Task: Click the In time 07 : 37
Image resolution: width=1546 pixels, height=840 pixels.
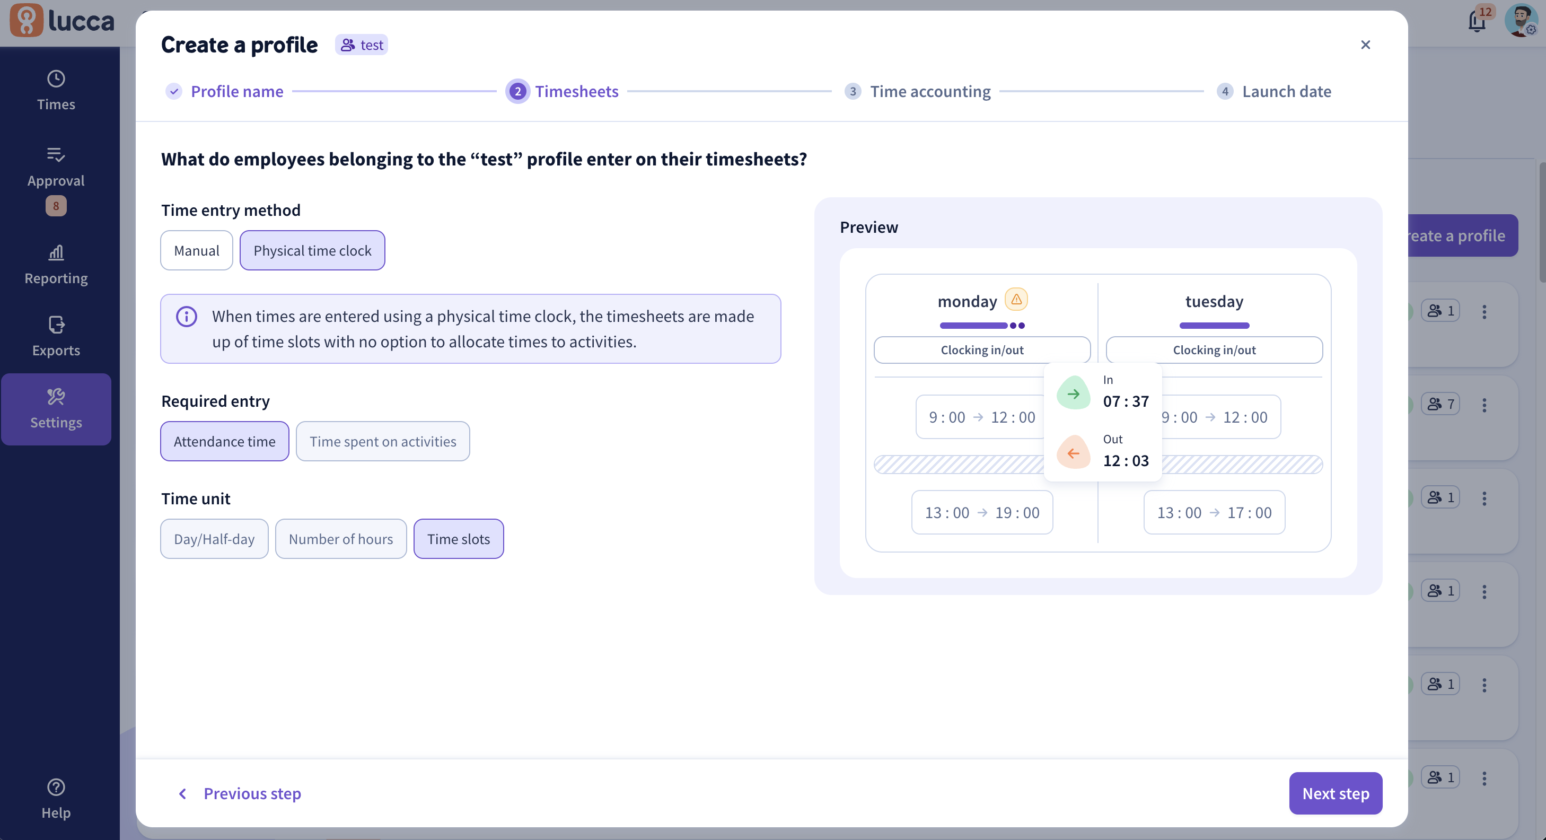Action: tap(1126, 401)
